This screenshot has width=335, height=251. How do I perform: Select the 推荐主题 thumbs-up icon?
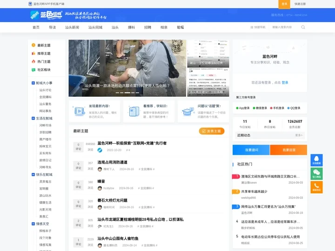(x=33, y=53)
